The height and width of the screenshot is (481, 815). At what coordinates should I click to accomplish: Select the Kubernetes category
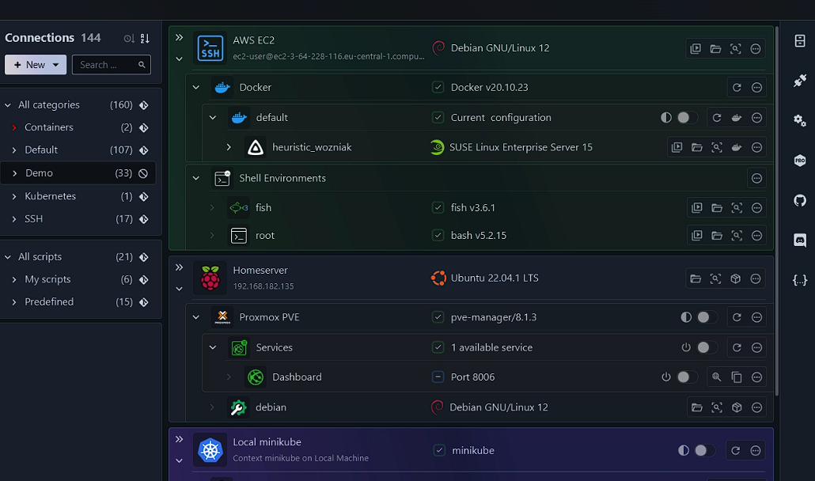tap(78, 196)
